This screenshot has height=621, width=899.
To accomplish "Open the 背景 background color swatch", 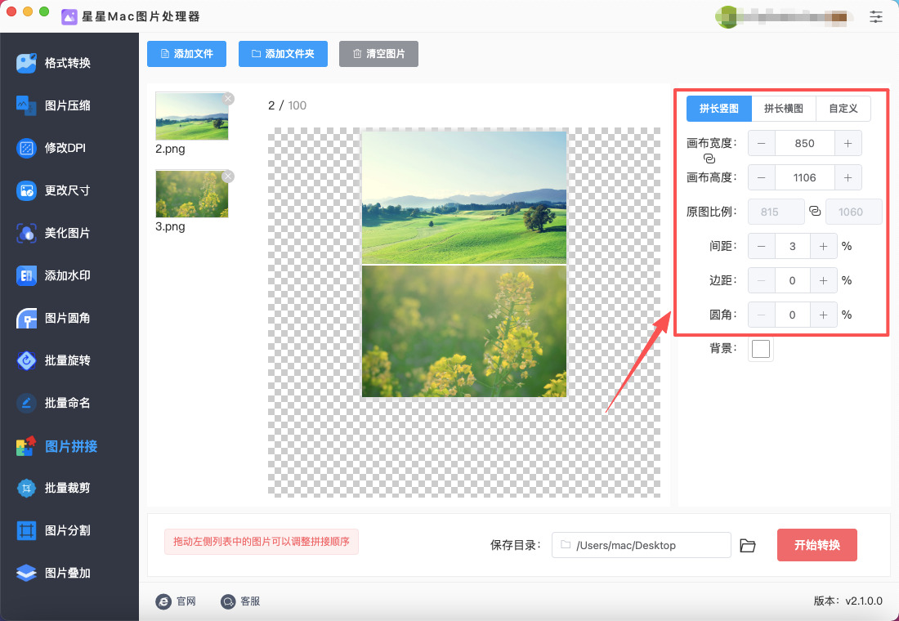I will pyautogui.click(x=761, y=349).
